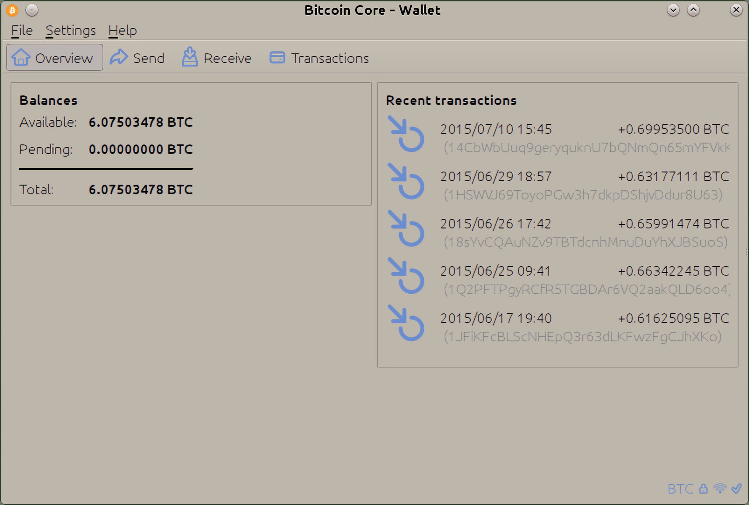Image resolution: width=749 pixels, height=505 pixels.
Task: Click the address starting with 18sYvCQAuN
Action: pos(586,242)
